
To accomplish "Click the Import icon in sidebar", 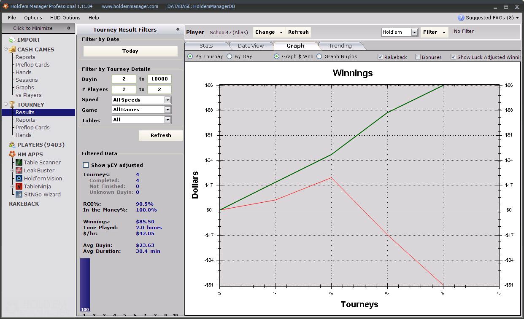I will pos(12,40).
